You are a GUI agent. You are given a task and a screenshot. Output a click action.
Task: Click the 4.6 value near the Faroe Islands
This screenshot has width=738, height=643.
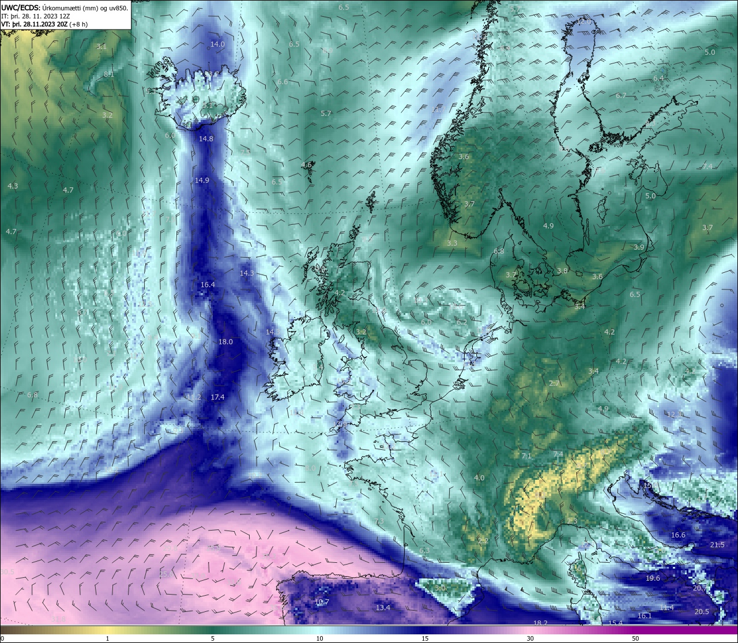[307, 165]
